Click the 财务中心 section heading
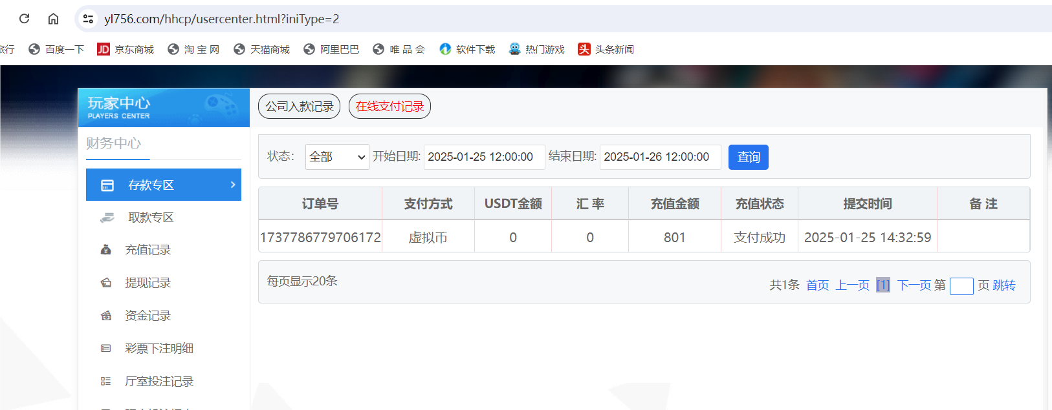This screenshot has height=410, width=1052. [114, 143]
